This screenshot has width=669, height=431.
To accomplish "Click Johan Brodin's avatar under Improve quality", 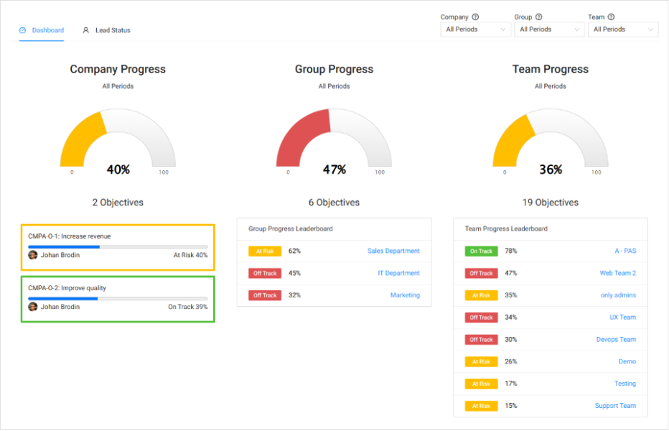I will (x=32, y=307).
